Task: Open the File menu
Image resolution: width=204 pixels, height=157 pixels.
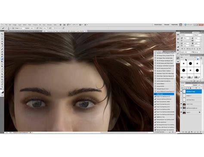Action: pyautogui.click(x=6, y=25)
